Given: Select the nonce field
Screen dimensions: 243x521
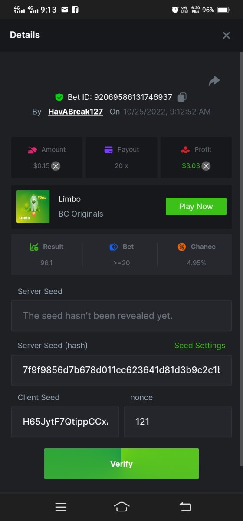Looking at the screenshot, I should point(178,422).
